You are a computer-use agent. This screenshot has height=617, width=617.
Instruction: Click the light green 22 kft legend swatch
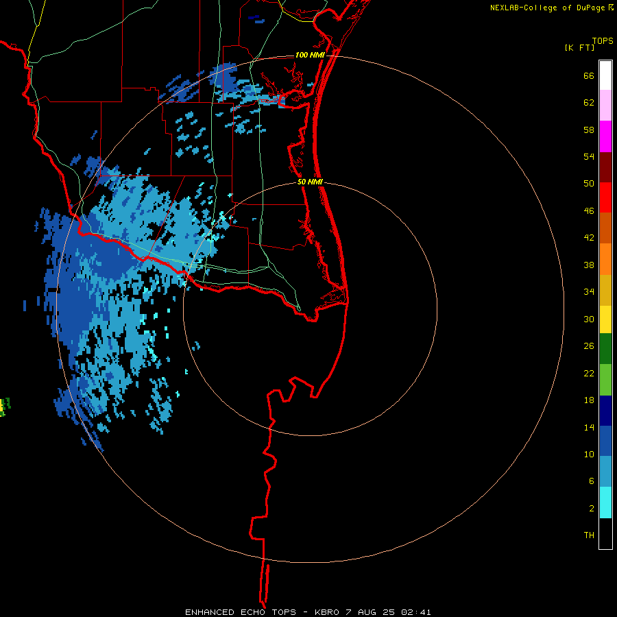605,380
